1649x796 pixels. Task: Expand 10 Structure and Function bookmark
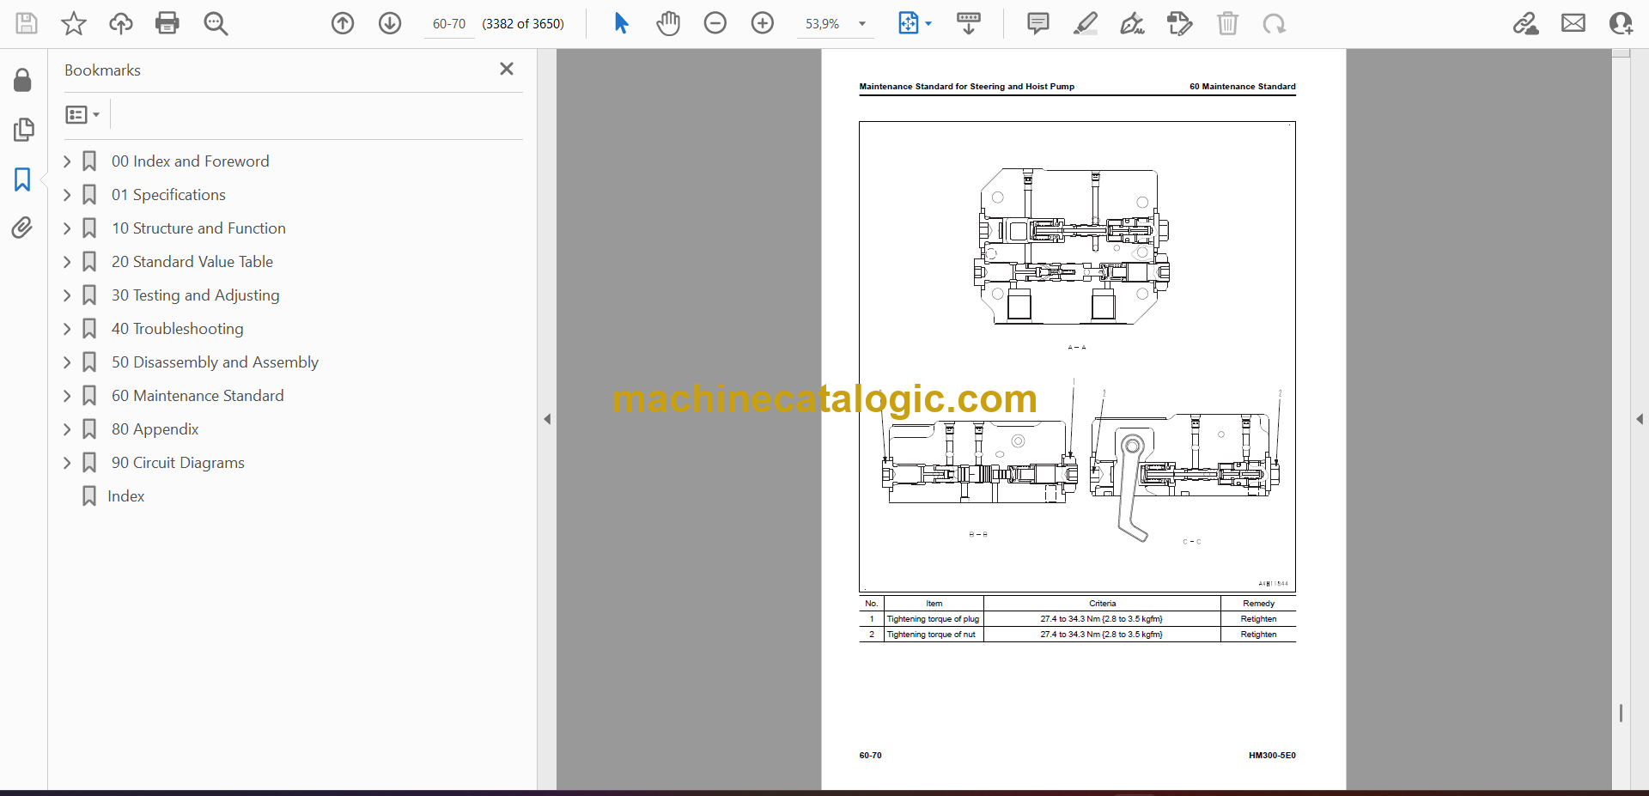(x=67, y=228)
